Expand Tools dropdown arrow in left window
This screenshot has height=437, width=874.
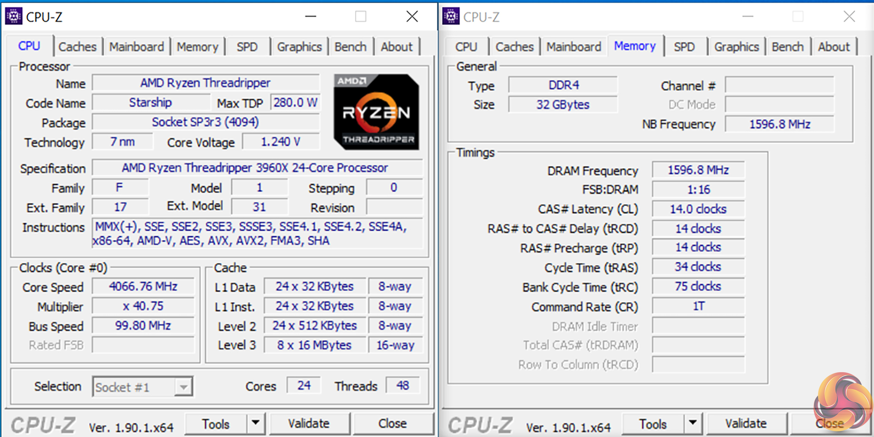(x=256, y=423)
